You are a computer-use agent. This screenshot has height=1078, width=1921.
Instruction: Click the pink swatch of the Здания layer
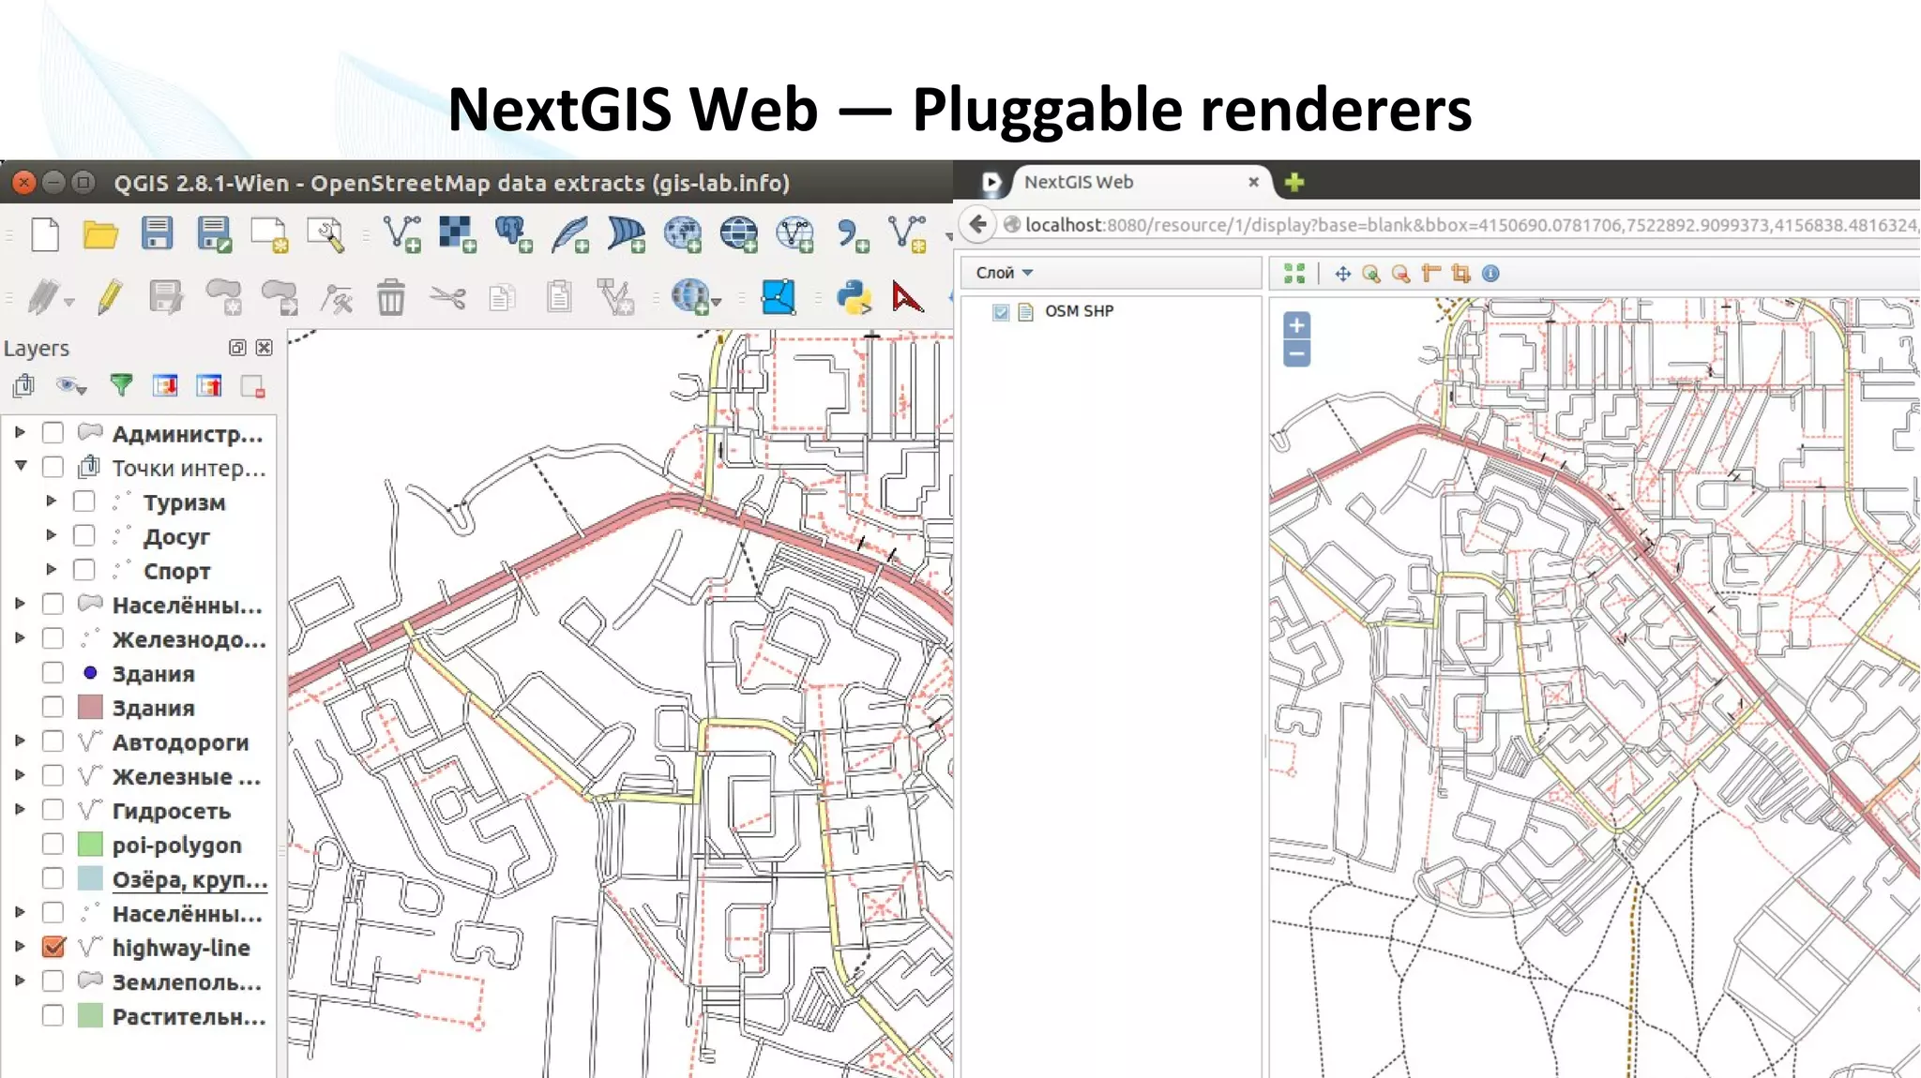pos(90,707)
